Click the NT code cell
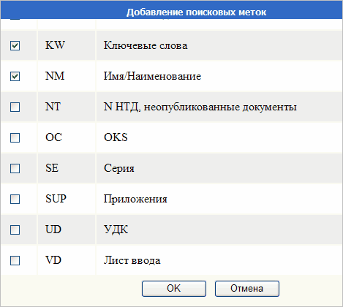The image size is (343, 307). pyautogui.click(x=67, y=107)
